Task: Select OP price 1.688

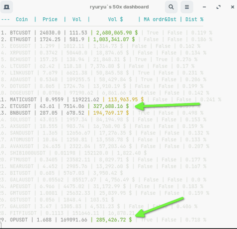Action: [44, 220]
